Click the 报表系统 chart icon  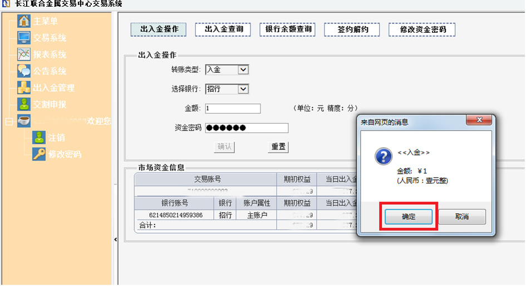pyautogui.click(x=24, y=54)
